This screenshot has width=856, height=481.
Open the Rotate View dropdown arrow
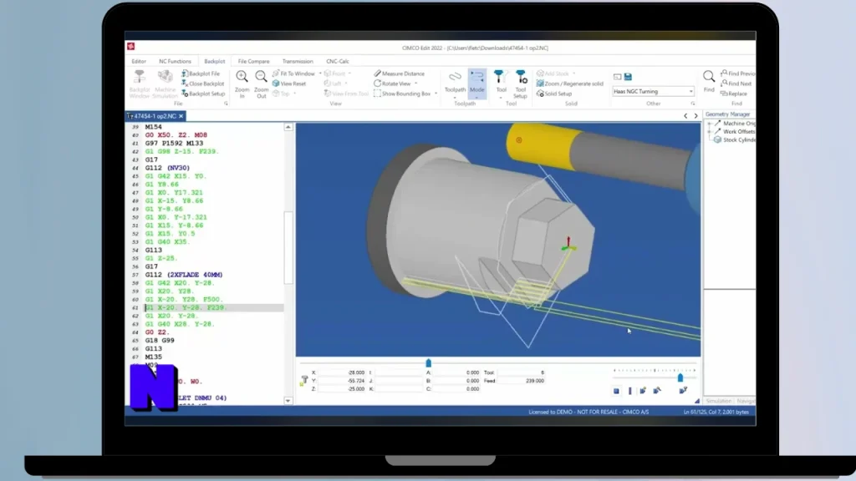(416, 84)
